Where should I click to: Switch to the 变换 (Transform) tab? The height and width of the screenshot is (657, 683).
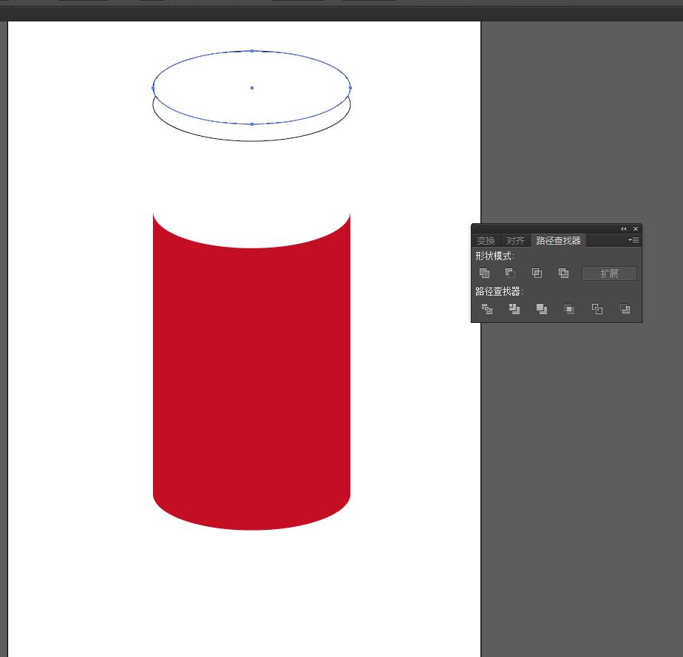coord(486,241)
